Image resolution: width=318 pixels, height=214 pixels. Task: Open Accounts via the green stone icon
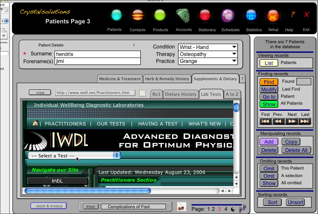pos(183,15)
